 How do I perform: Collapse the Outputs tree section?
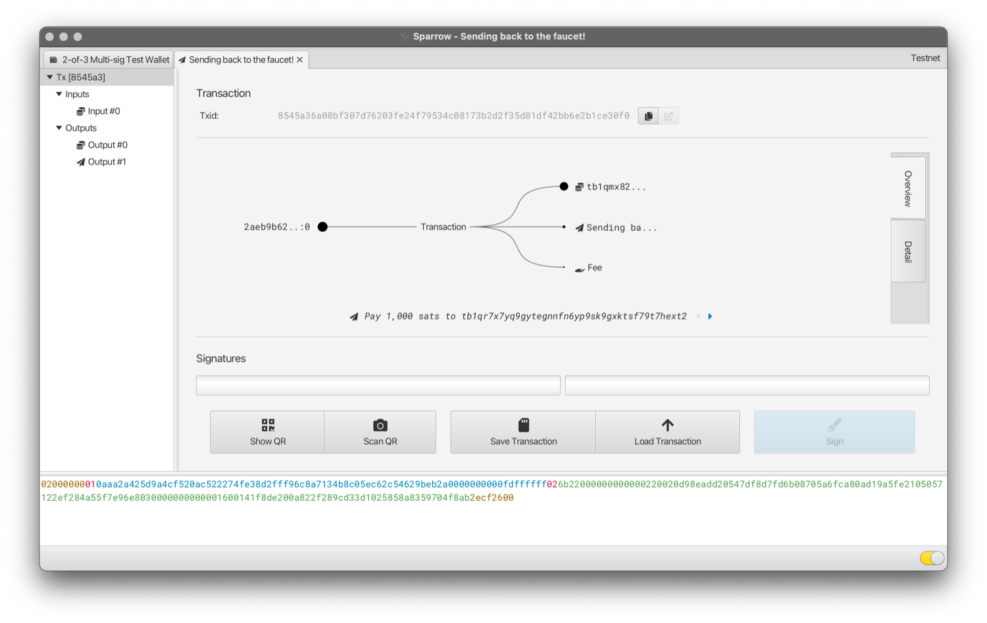click(x=59, y=128)
